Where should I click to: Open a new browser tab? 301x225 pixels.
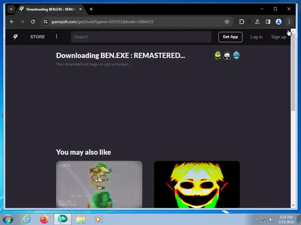[91, 9]
